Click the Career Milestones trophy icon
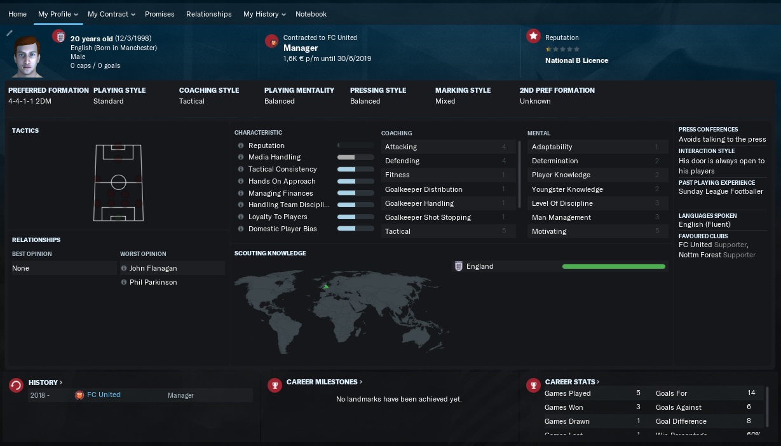This screenshot has height=446, width=781. [x=275, y=386]
